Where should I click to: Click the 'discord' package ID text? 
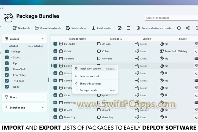pos(106,110)
